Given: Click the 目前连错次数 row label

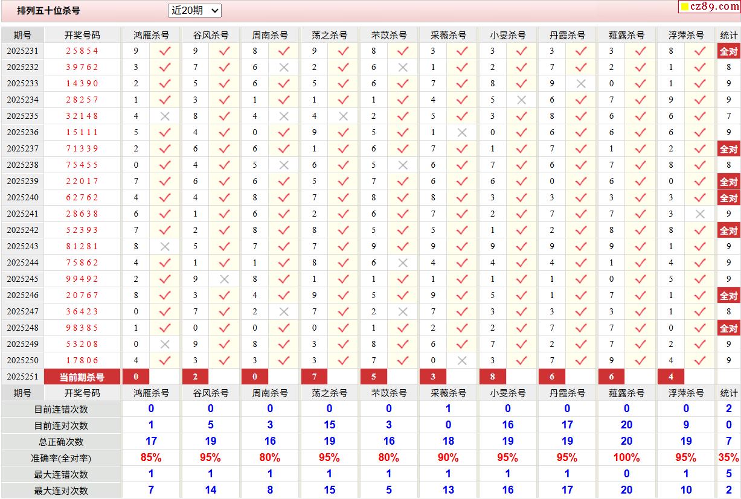Looking at the screenshot, I should tap(61, 409).
